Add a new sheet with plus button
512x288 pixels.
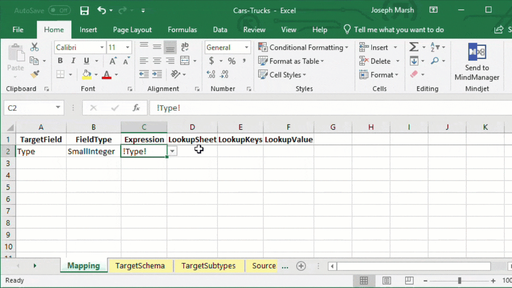(x=301, y=266)
